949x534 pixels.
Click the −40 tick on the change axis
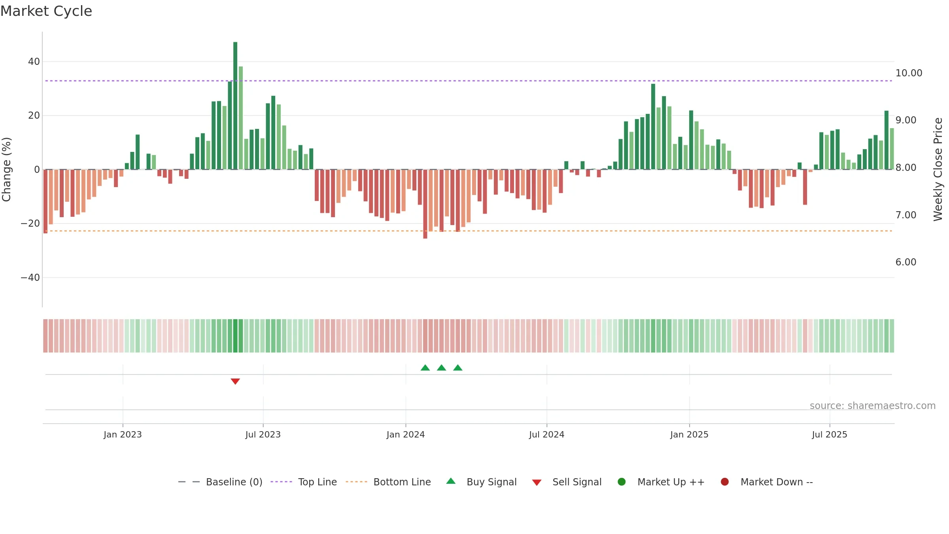point(30,278)
